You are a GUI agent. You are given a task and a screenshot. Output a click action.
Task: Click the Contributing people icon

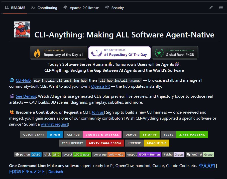point(33,7)
